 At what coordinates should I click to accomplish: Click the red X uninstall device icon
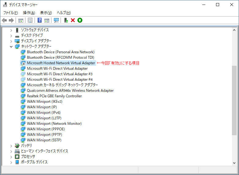[x=73, y=20]
